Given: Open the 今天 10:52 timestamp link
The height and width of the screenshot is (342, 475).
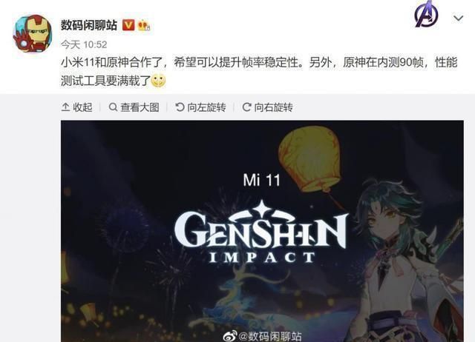Looking at the screenshot, I should [x=84, y=44].
